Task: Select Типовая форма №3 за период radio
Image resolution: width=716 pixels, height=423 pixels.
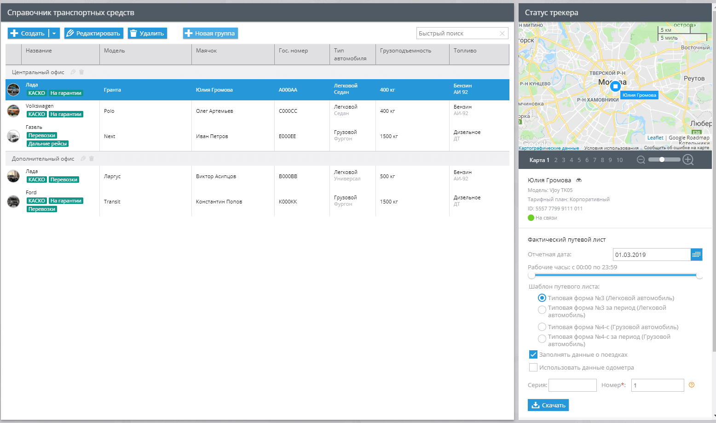Action: (x=542, y=310)
